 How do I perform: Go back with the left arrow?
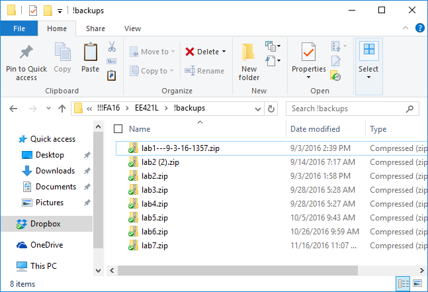pos(13,109)
